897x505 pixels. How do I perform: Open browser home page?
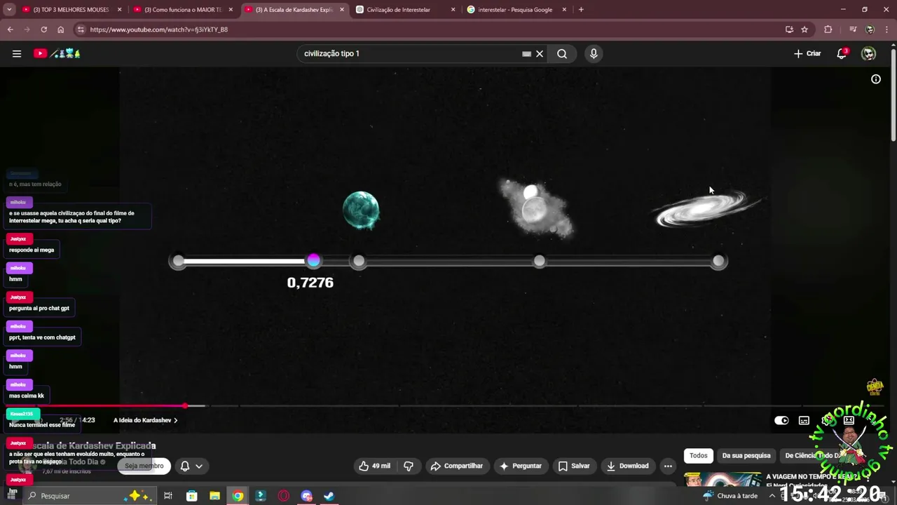click(x=61, y=29)
